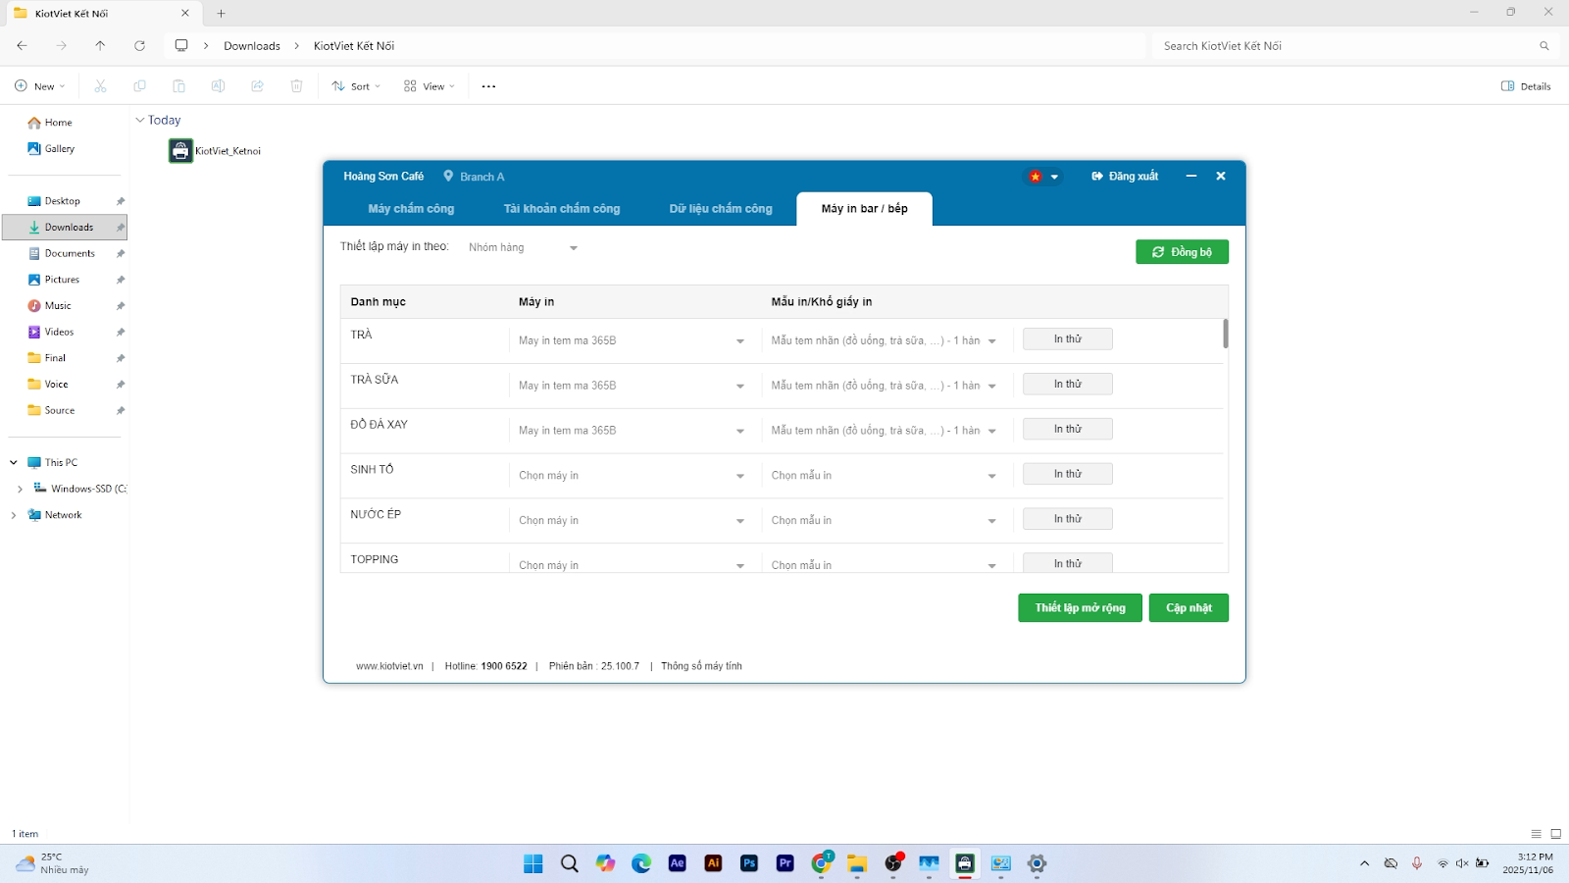
Task: Open Chọn mẫu in dropdown for SINH TỐ
Action: [883, 476]
